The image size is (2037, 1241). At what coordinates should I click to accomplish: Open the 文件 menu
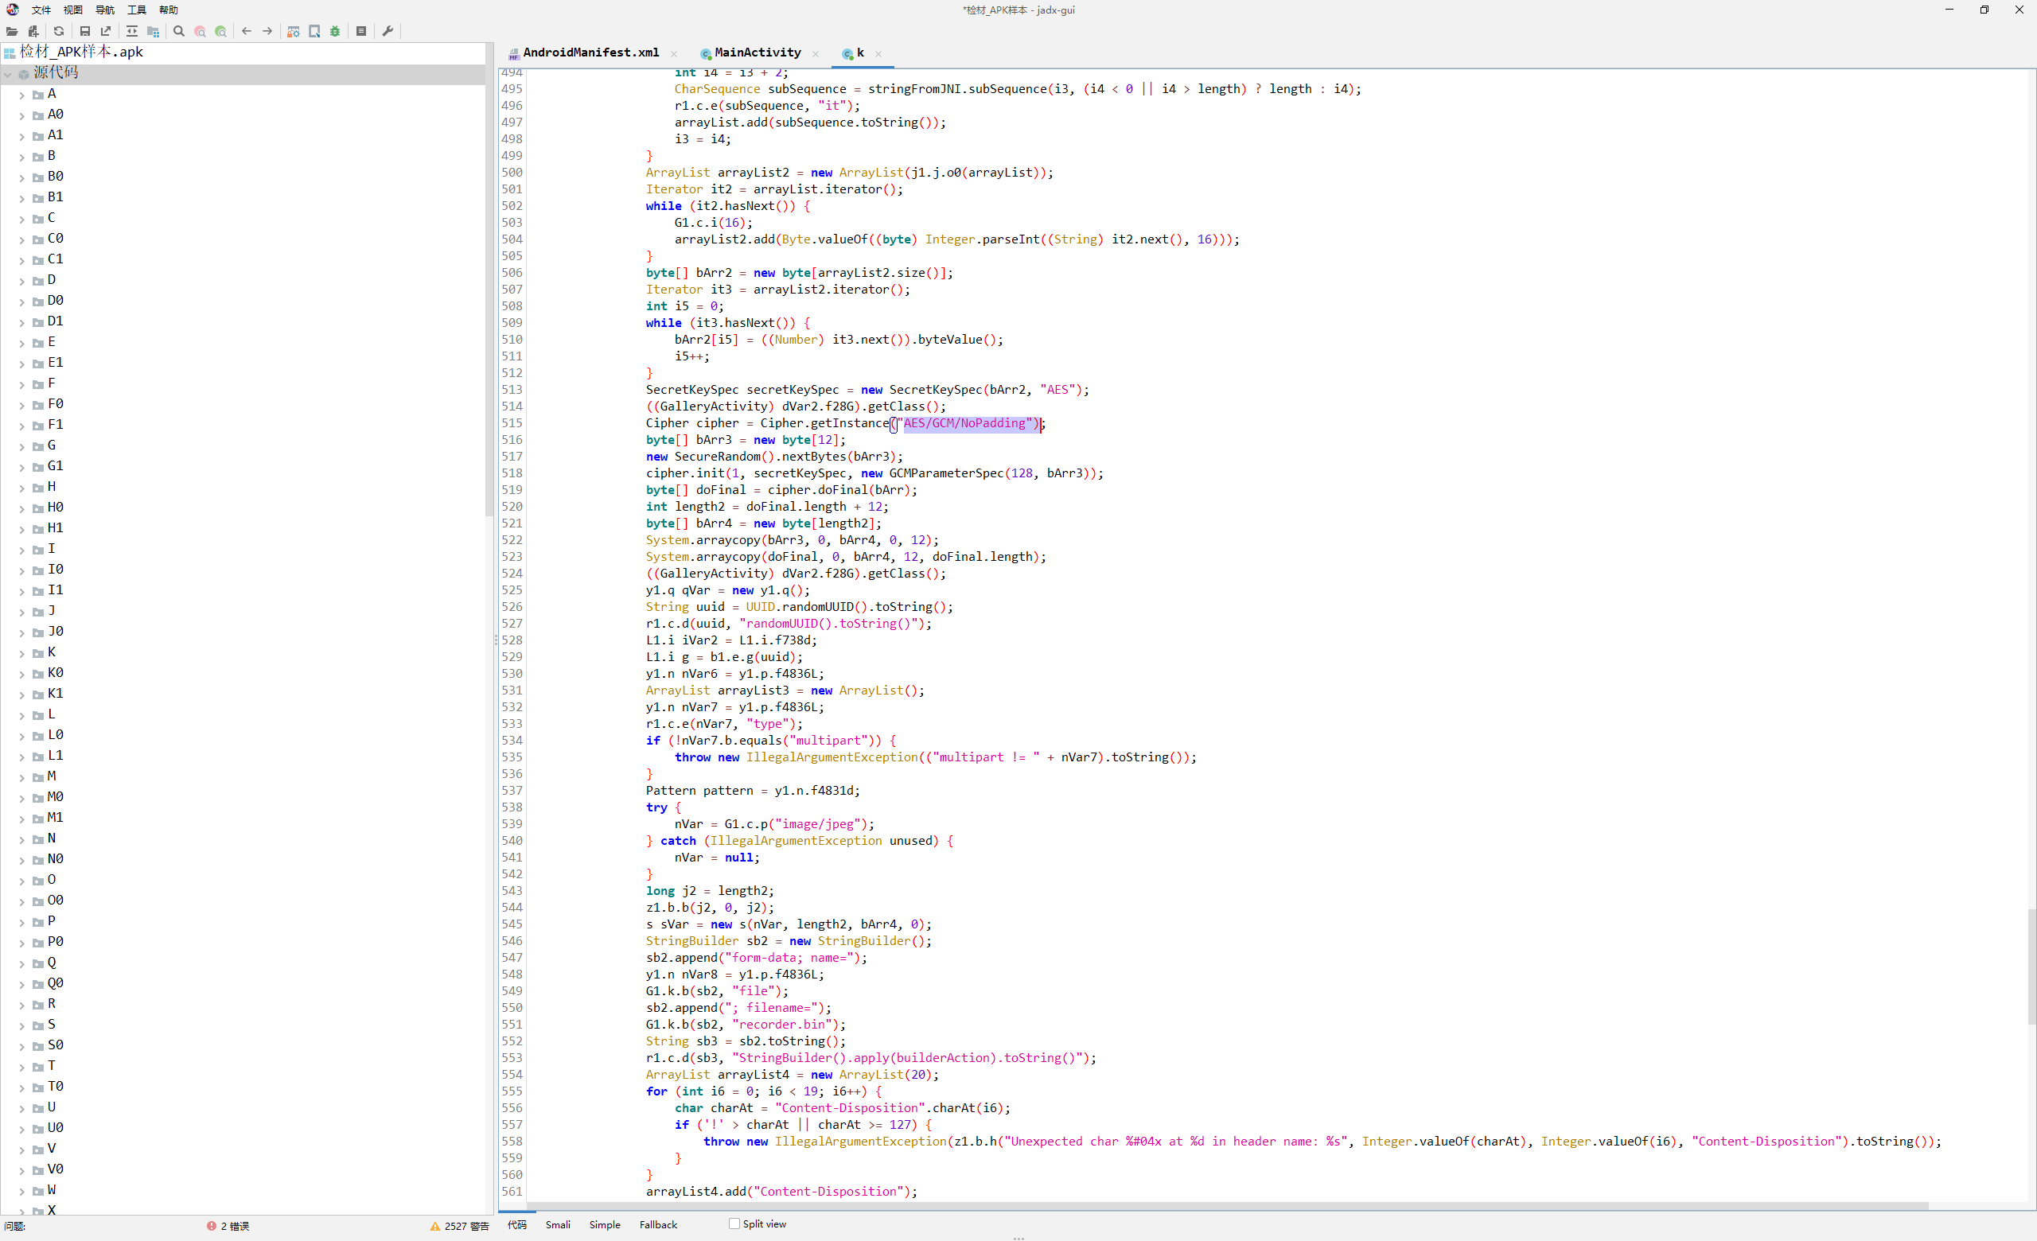pyautogui.click(x=41, y=10)
